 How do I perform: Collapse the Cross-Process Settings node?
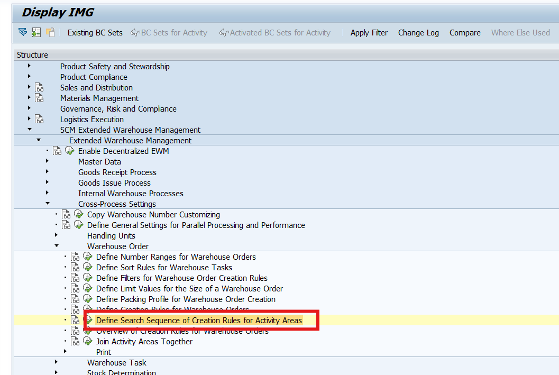[48, 203]
